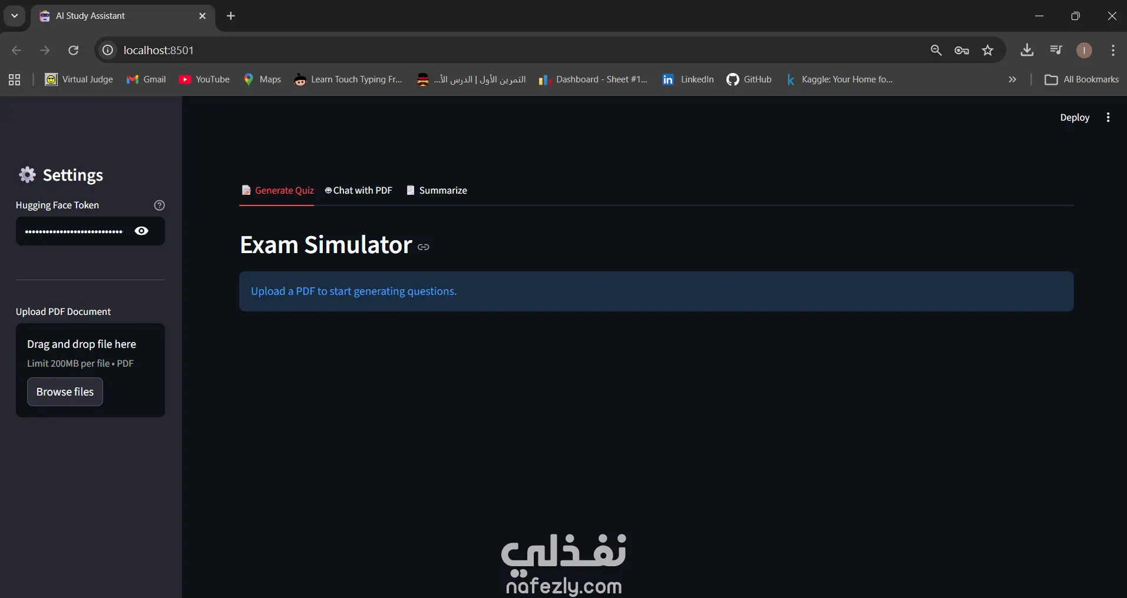Open the Arabic typing lesson bookmark

point(471,79)
